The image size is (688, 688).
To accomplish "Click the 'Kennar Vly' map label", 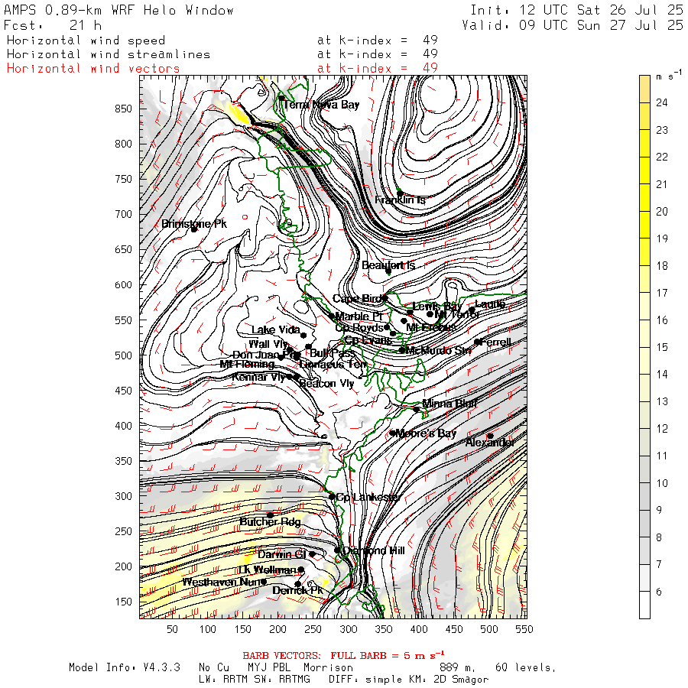I will click(258, 377).
